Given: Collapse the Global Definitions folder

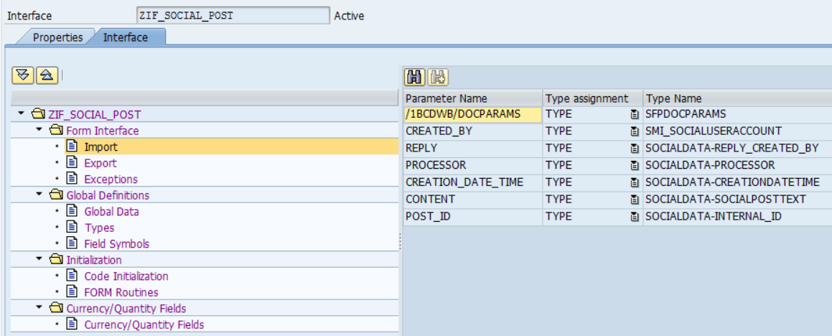Looking at the screenshot, I should (x=39, y=195).
